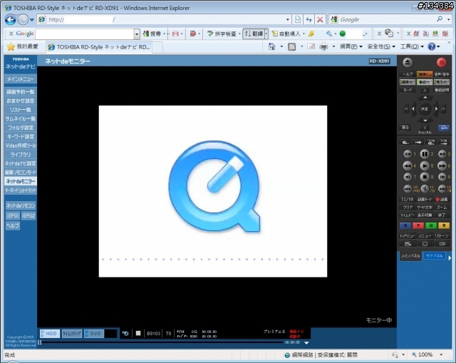Click the white stop square in the status bar

pyautogui.click(x=138, y=333)
